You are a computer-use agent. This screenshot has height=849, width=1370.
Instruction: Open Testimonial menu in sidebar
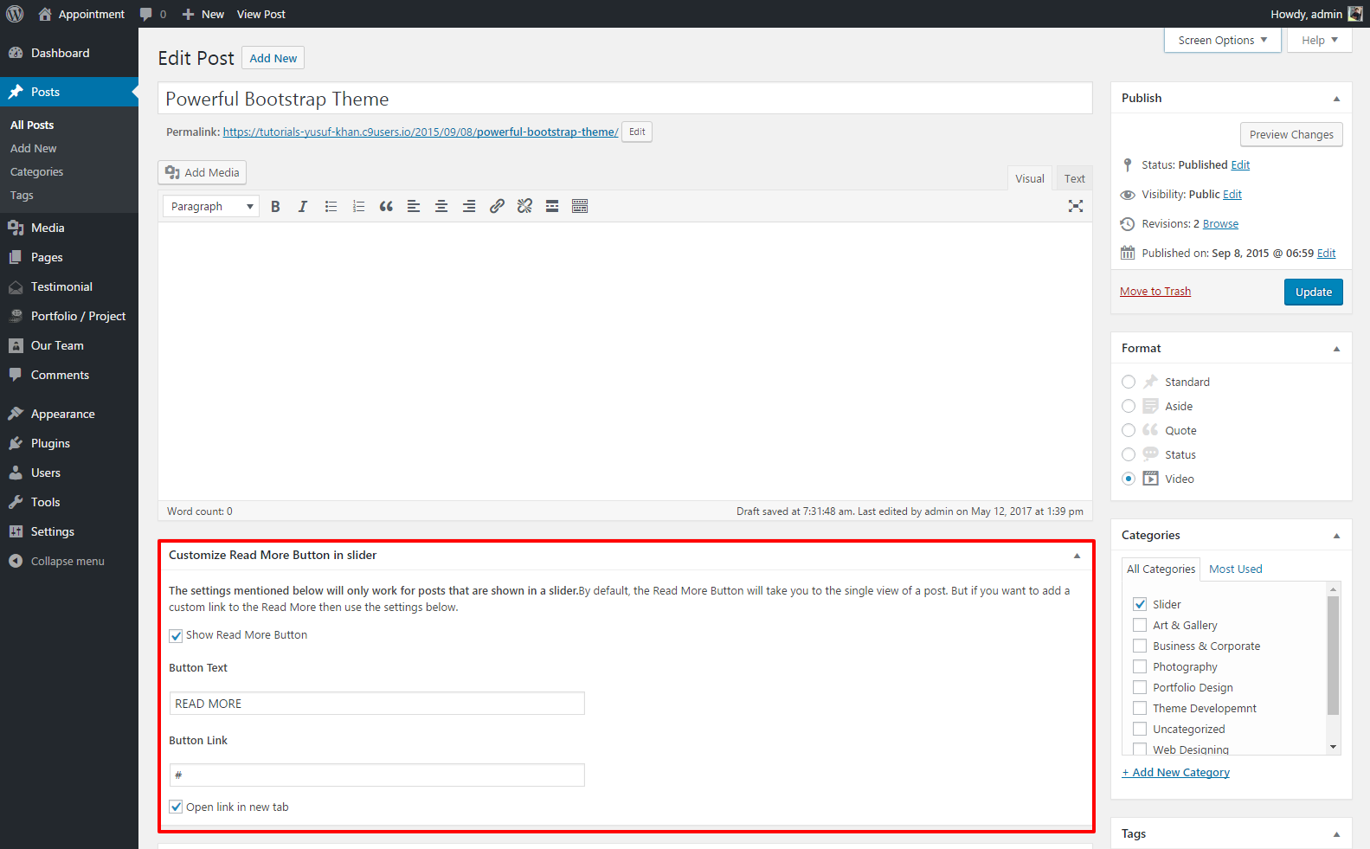click(69, 286)
